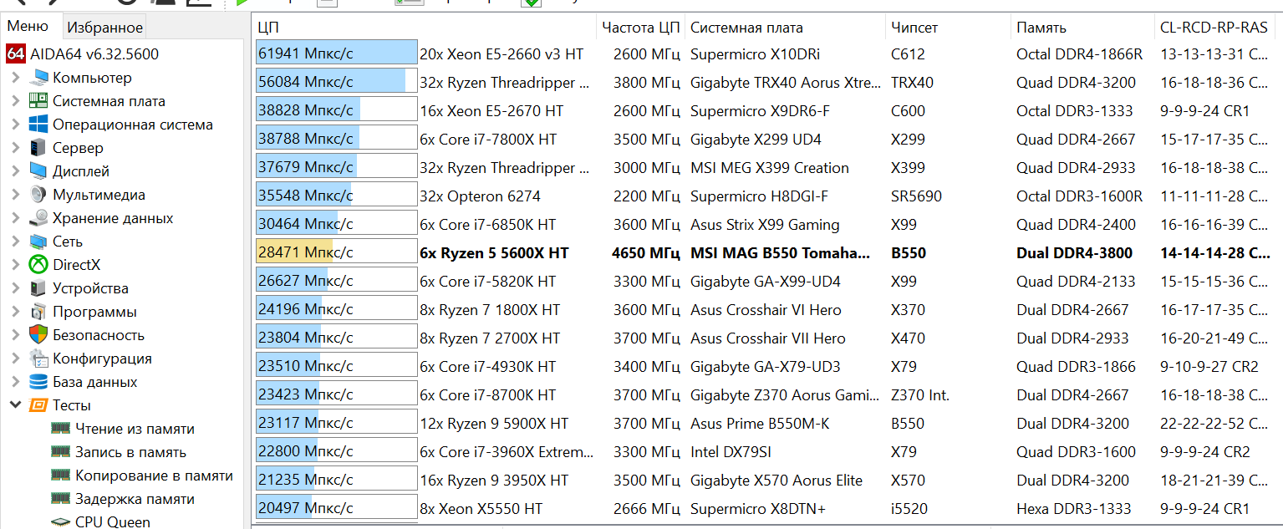
Task: Select the Сеть network icon
Action: [38, 242]
